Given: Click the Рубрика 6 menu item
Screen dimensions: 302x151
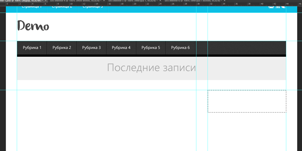Looking at the screenshot, I should (x=180, y=48).
